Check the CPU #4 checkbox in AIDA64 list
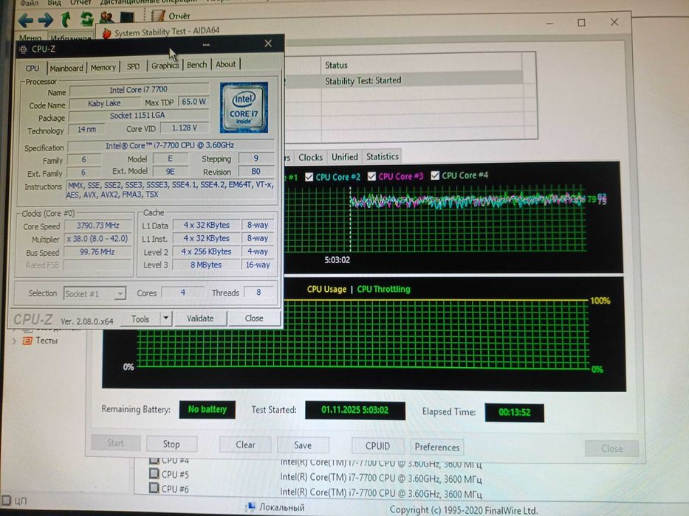This screenshot has width=689, height=516. click(154, 460)
